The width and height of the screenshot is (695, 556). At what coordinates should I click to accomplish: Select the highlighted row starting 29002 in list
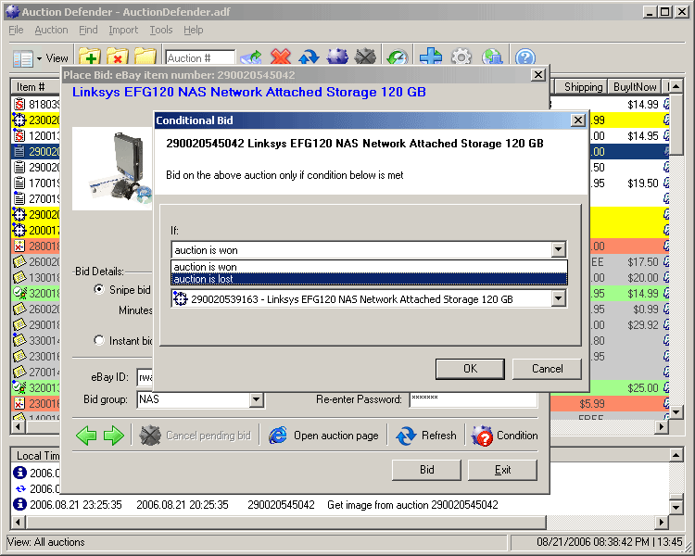[35, 152]
